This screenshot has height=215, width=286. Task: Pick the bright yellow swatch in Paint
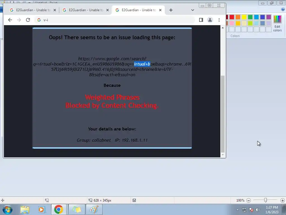coord(244,17)
